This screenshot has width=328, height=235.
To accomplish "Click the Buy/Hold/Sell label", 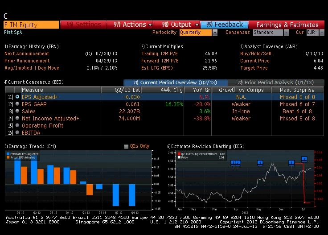I will tap(256, 54).
